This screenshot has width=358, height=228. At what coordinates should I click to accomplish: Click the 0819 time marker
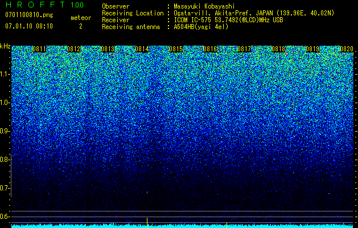(x=312, y=49)
